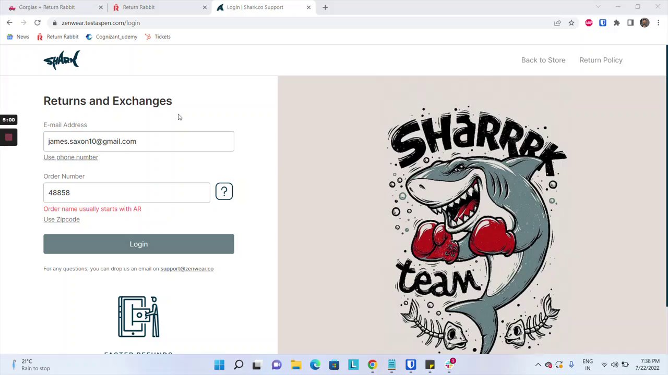Open Chrome's three-dot menu
This screenshot has width=668, height=375.
659,23
